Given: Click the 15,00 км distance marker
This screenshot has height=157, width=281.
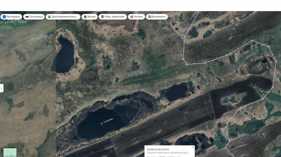Looking at the screenshot, I should coord(237,46).
